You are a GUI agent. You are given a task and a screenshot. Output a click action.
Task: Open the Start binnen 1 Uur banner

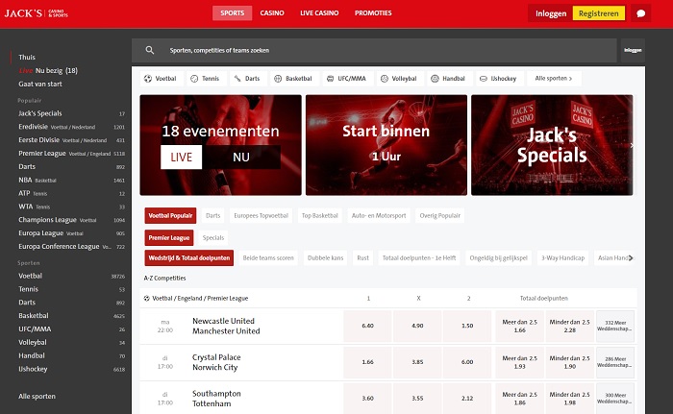pos(386,145)
